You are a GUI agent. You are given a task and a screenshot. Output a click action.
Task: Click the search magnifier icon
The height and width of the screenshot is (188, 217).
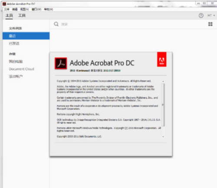click(56, 24)
